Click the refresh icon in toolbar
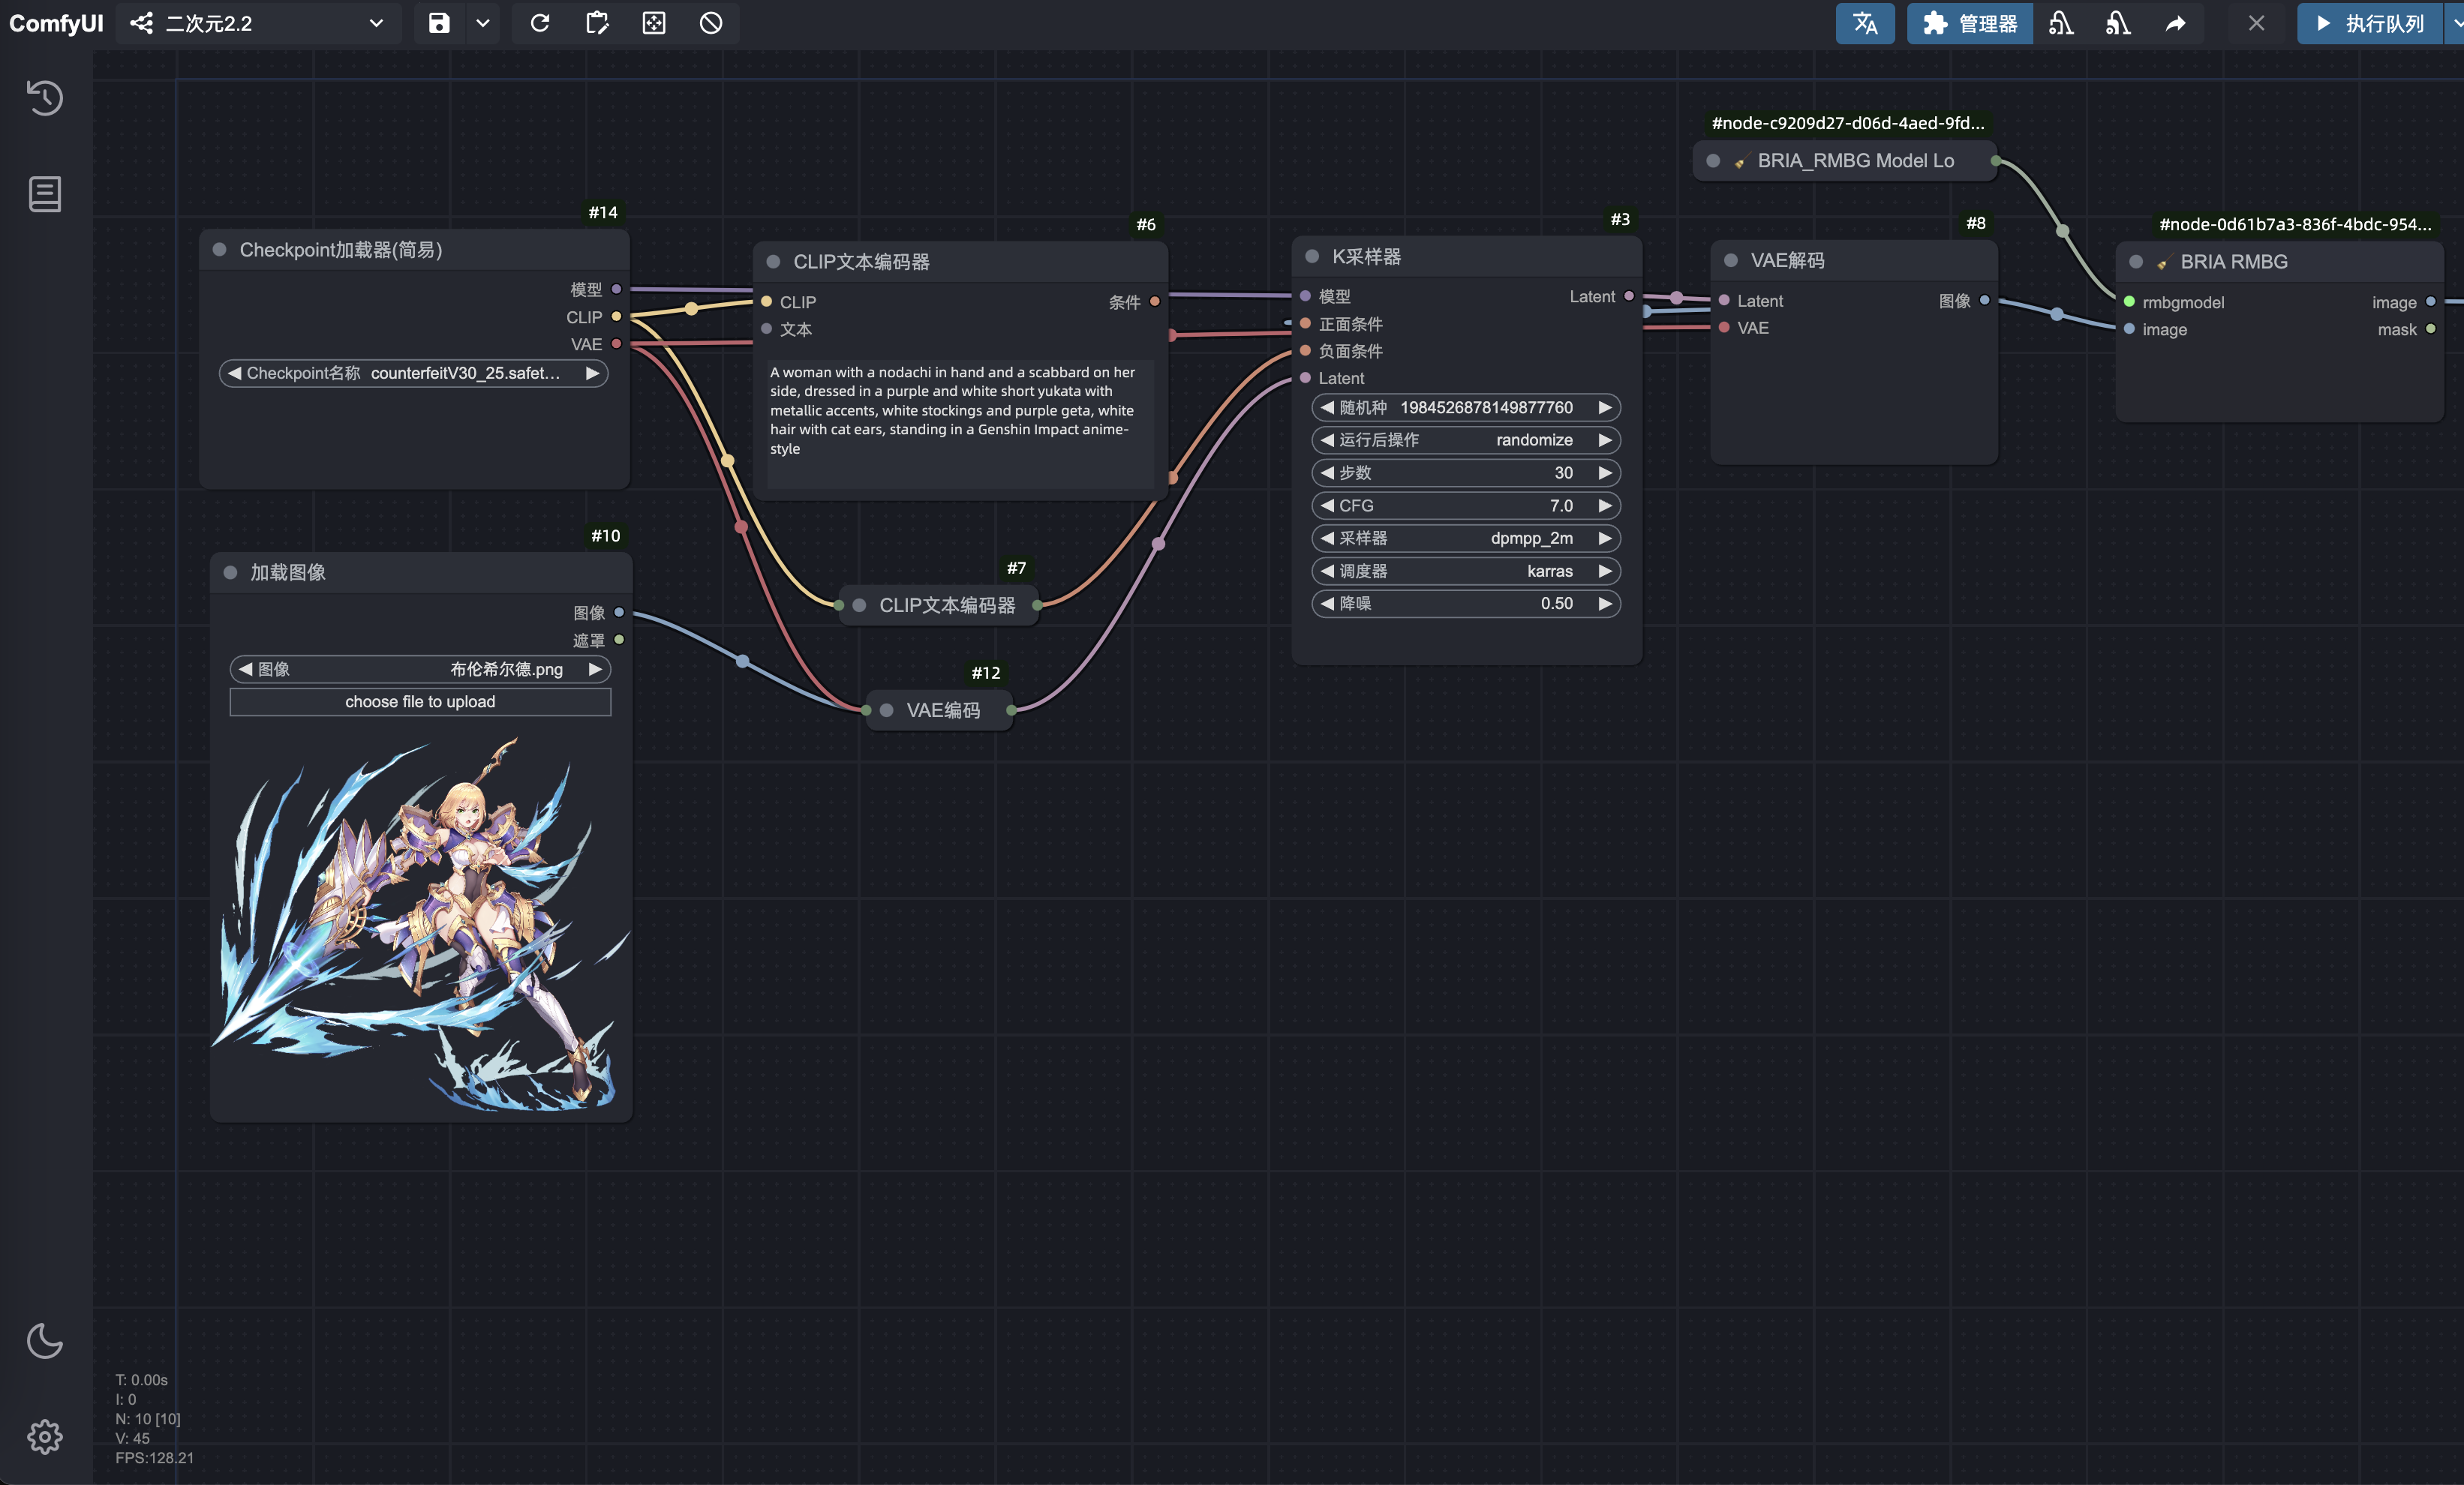Viewport: 2464px width, 1485px height. click(540, 23)
